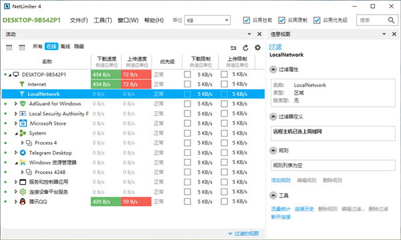Click the Process 4248 icon

pos(29,172)
